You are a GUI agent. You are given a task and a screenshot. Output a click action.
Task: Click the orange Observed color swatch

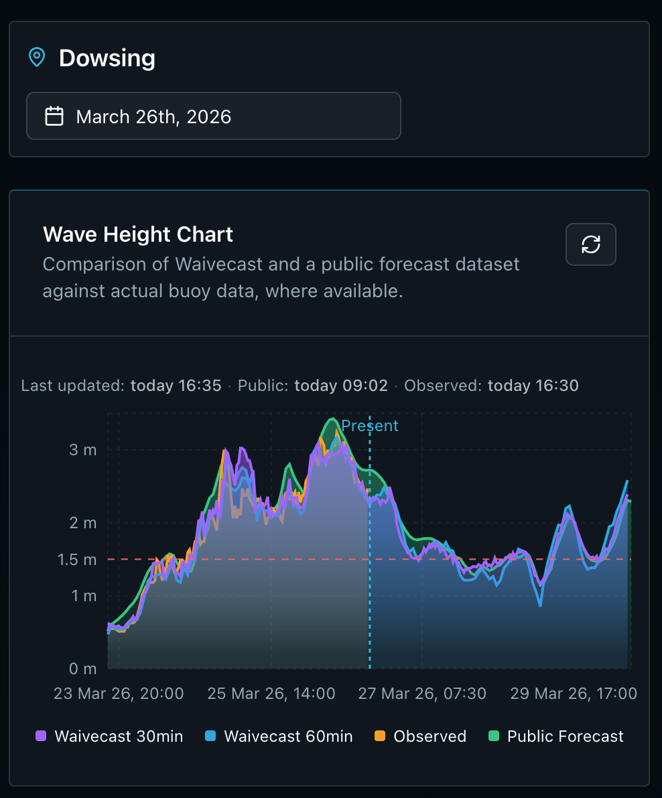point(380,736)
